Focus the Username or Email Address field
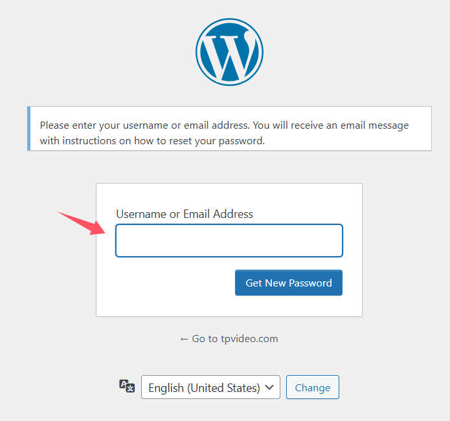Image resolution: width=450 pixels, height=421 pixels. click(229, 241)
